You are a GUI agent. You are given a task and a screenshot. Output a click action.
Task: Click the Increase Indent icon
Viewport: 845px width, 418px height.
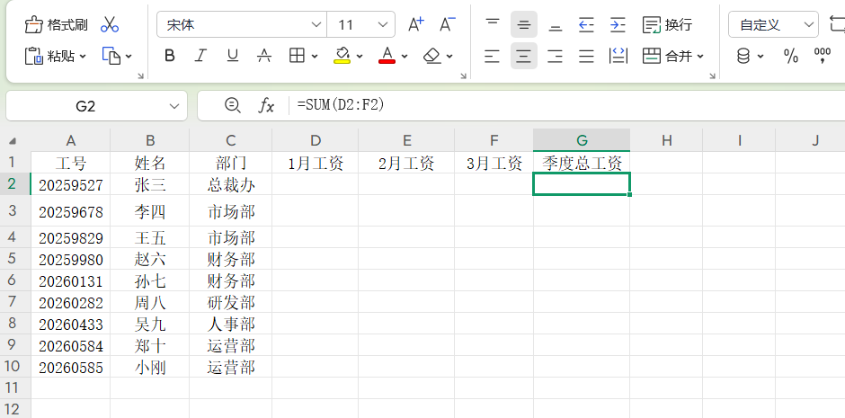pyautogui.click(x=618, y=24)
